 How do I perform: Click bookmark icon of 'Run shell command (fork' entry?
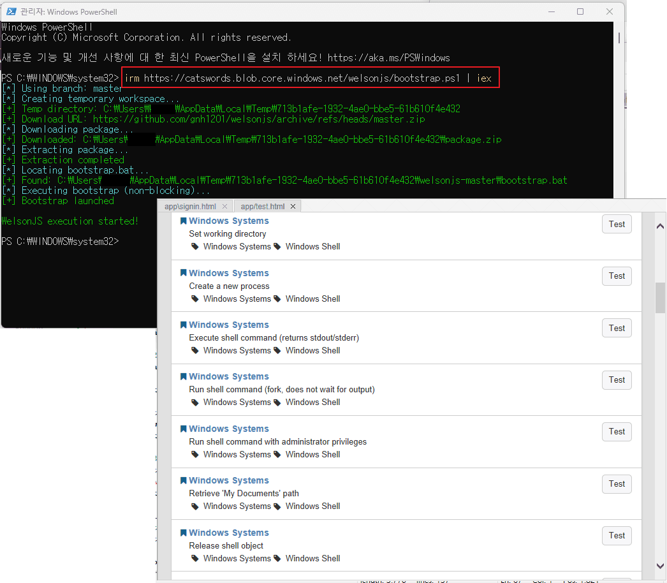pos(184,376)
